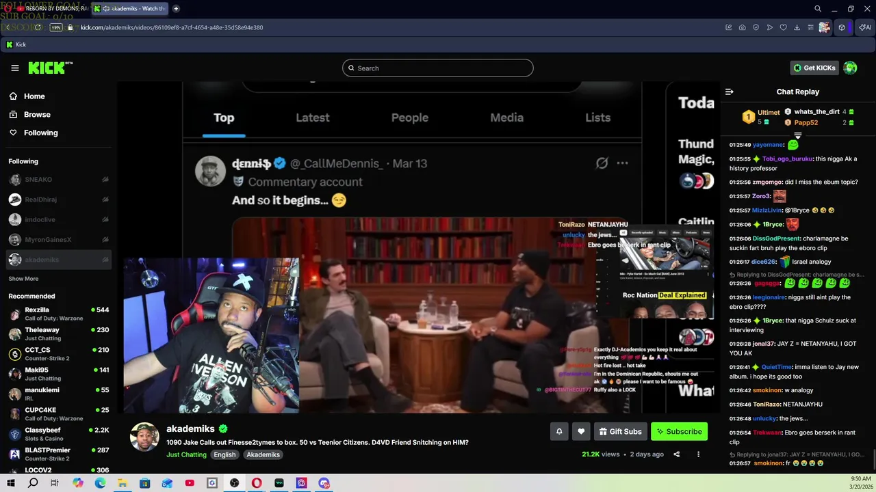Expand Show More followed channels
The height and width of the screenshot is (492, 876).
coord(23,279)
